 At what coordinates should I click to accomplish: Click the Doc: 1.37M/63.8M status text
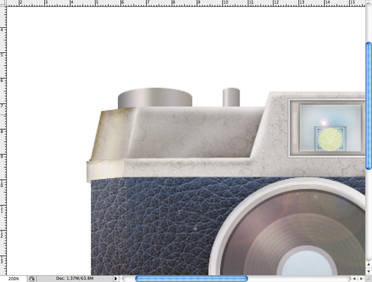(x=74, y=278)
